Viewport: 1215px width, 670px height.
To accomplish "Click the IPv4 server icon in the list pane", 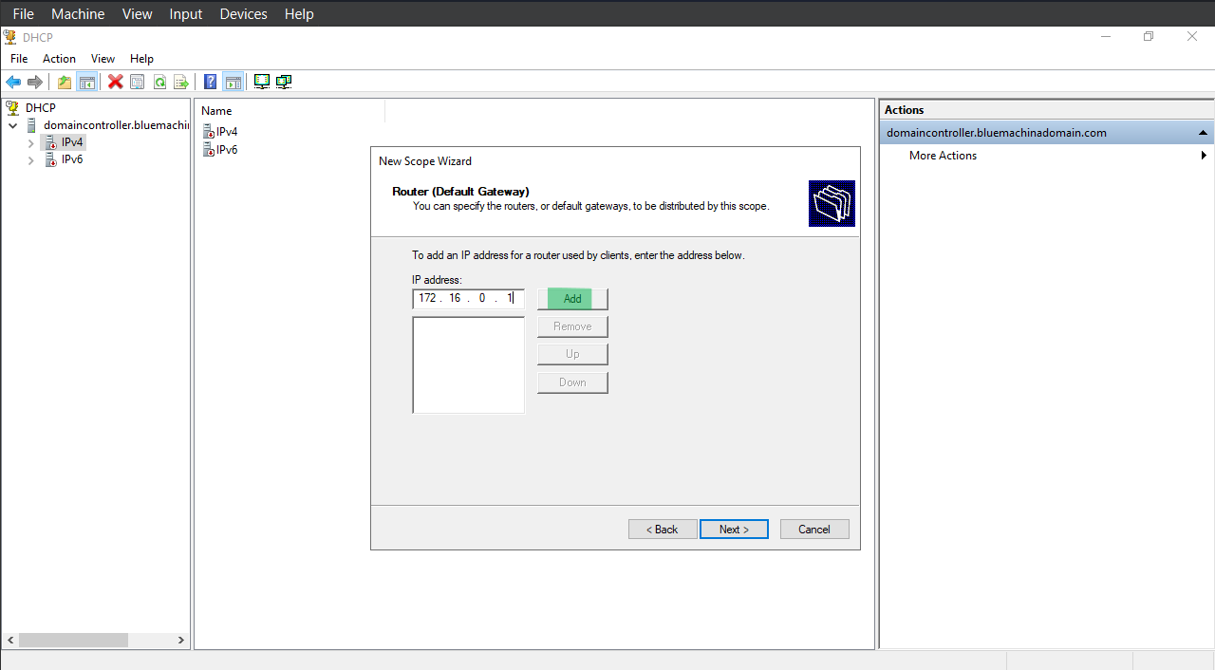I will [208, 132].
